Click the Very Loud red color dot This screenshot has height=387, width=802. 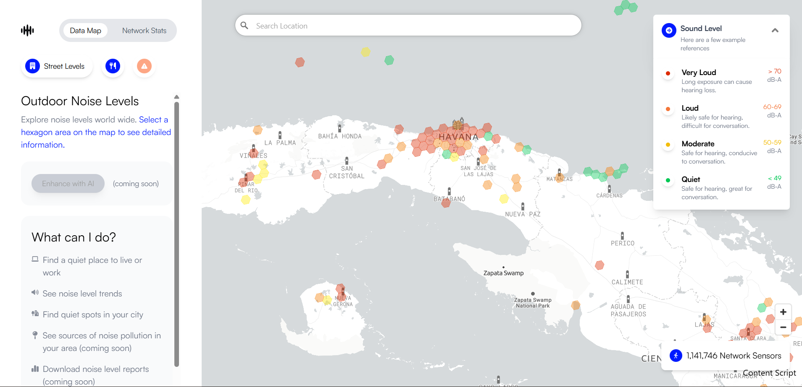point(668,73)
